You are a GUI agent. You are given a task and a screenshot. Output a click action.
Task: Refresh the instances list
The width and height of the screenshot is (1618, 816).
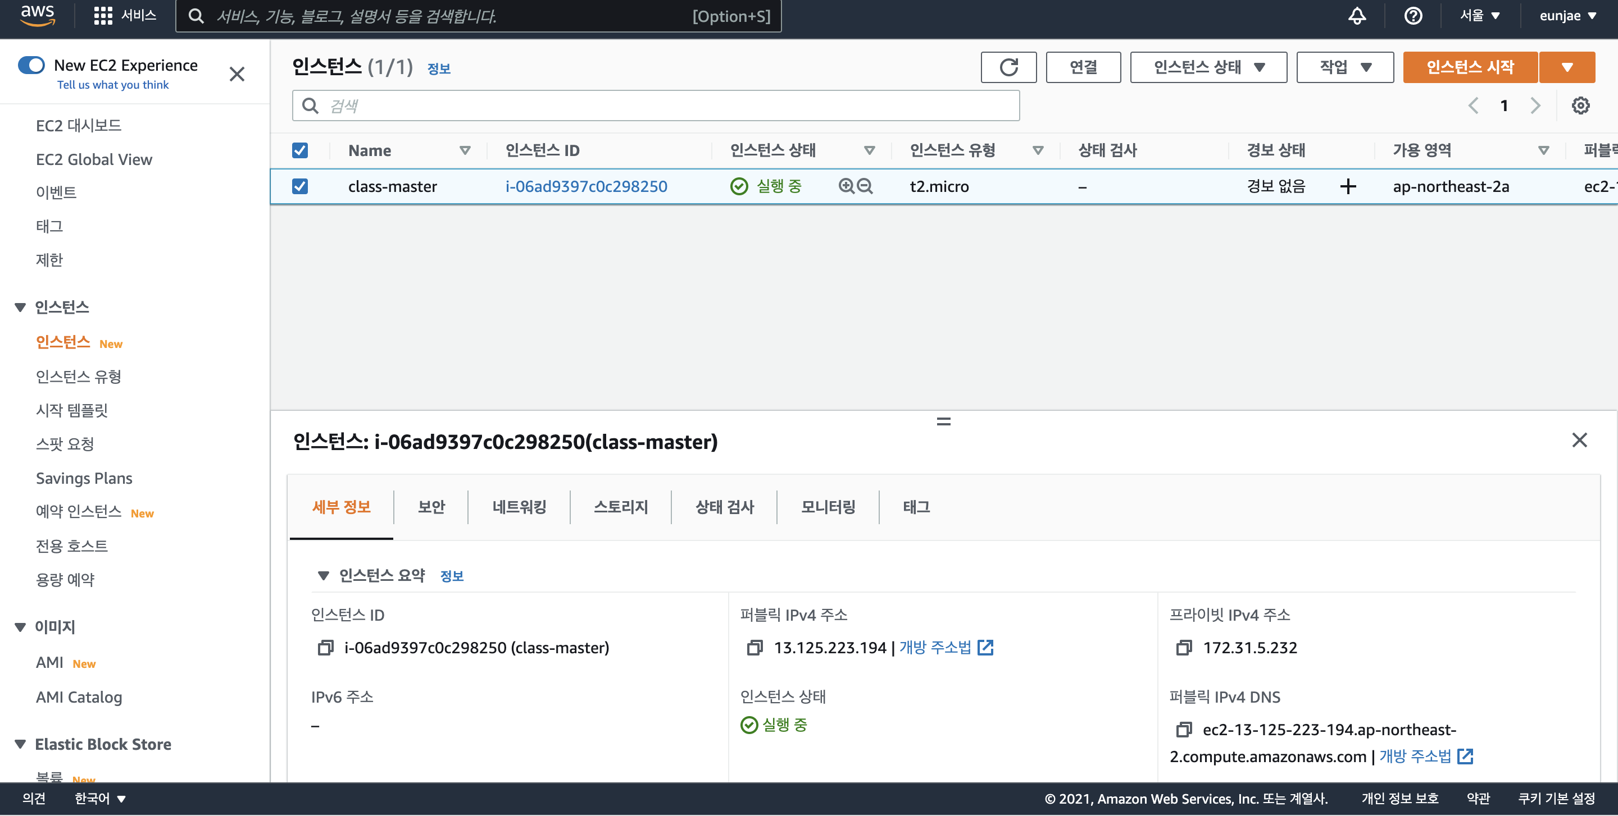1008,67
